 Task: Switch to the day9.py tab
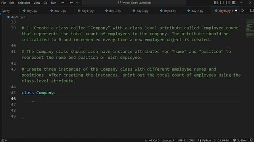tap(32, 11)
